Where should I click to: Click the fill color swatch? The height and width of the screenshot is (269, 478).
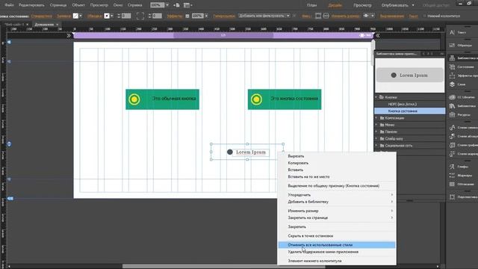pyautogui.click(x=75, y=16)
